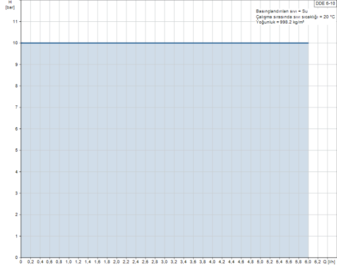Screen dimensions: 337x265
Task: Select the 3,0 tick label on the Q axis
Action: tap(165, 261)
